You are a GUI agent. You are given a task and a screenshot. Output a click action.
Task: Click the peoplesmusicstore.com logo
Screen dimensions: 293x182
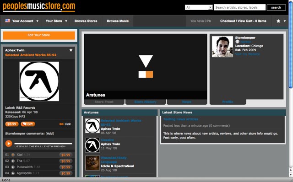click(x=39, y=7)
